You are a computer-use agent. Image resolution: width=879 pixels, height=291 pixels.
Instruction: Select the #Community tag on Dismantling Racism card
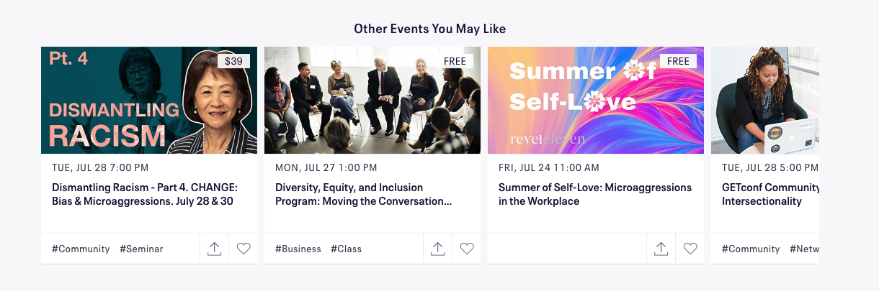pyautogui.click(x=81, y=249)
